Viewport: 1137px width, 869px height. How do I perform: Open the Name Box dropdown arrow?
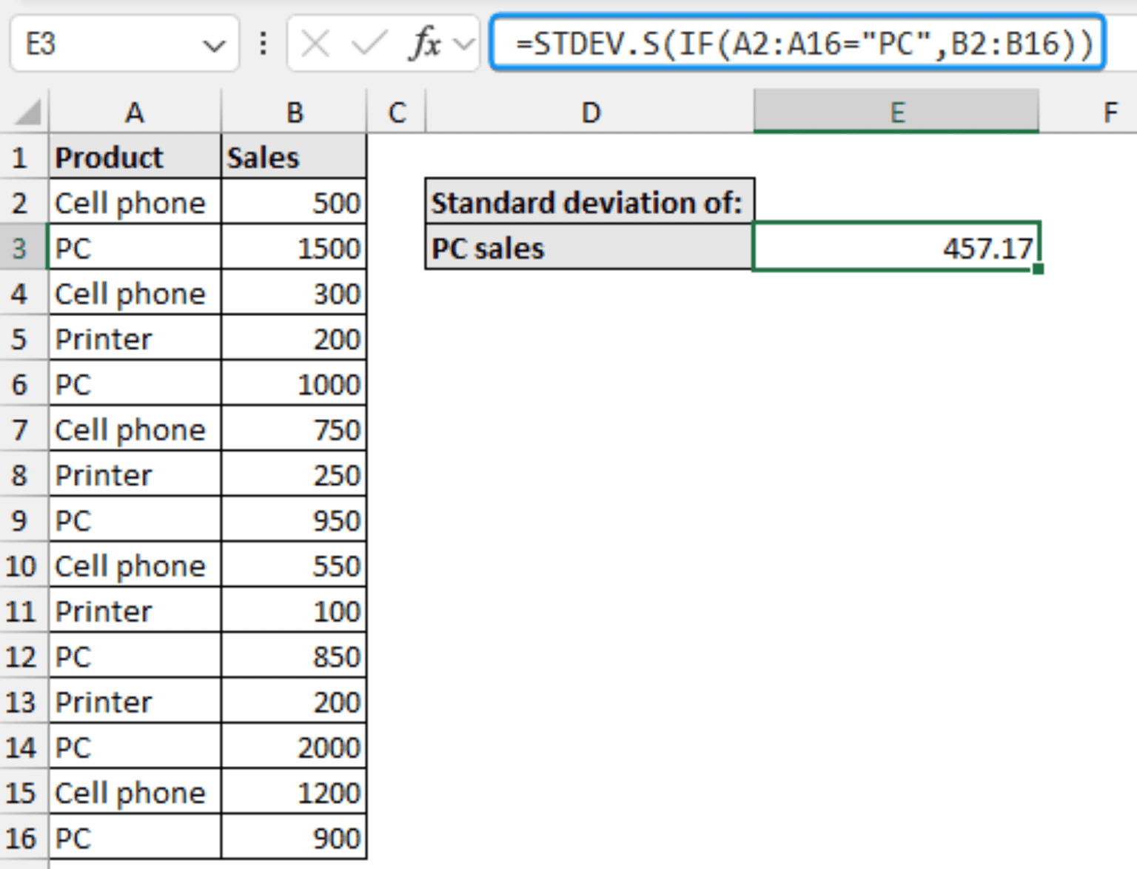[215, 44]
